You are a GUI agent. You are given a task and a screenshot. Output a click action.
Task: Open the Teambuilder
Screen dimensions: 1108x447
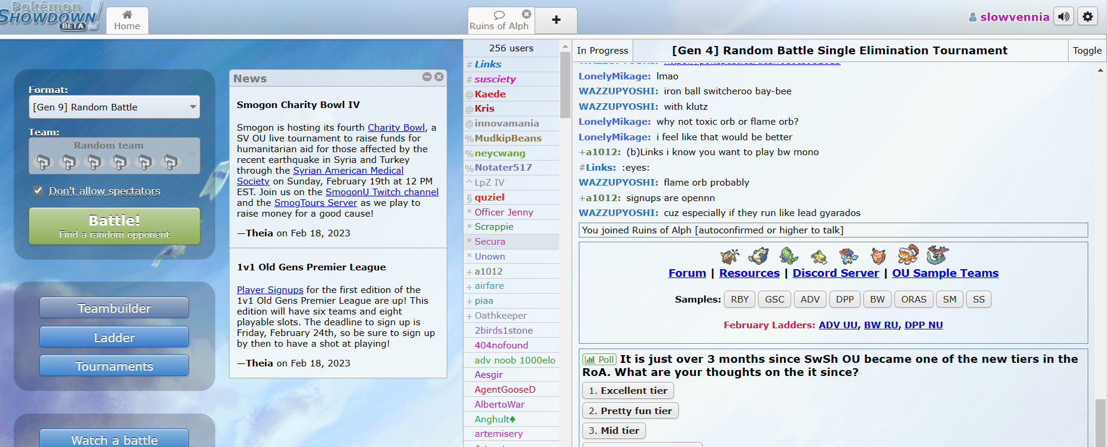coord(114,308)
